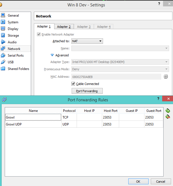This screenshot has width=173, height=186.
Task: Select the General settings icon
Action: click(3, 16)
